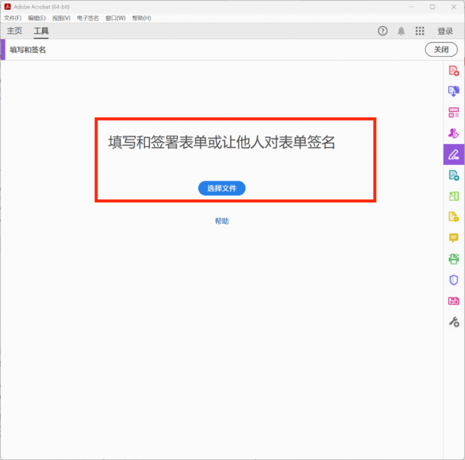The height and width of the screenshot is (460, 465).
Task: Open the 窗口(W) menu
Action: pyautogui.click(x=116, y=18)
